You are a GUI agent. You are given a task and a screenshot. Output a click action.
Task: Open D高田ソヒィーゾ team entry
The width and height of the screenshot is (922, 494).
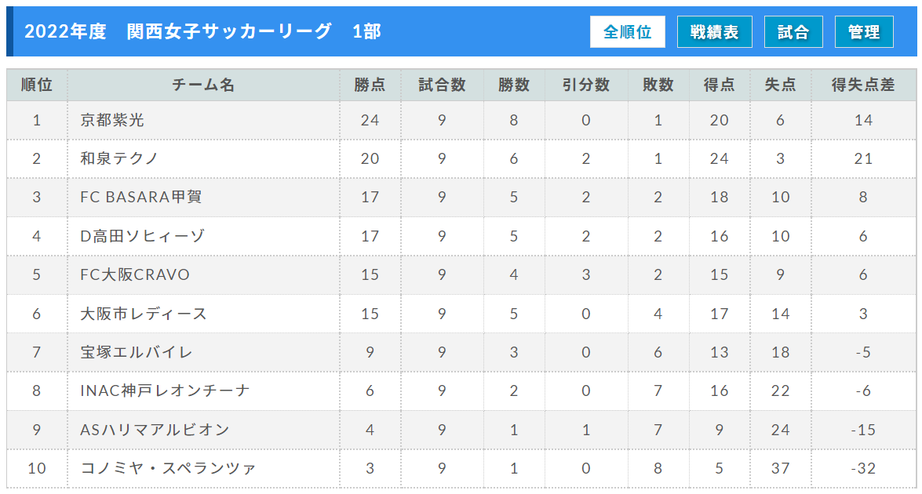142,236
